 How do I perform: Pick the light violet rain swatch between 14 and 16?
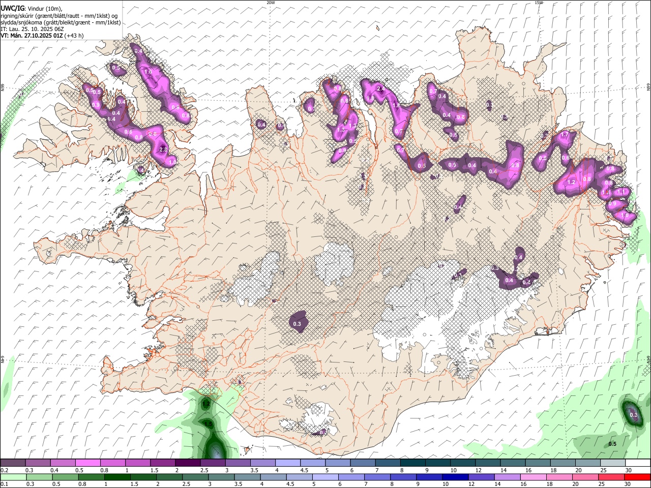pyautogui.click(x=507, y=477)
